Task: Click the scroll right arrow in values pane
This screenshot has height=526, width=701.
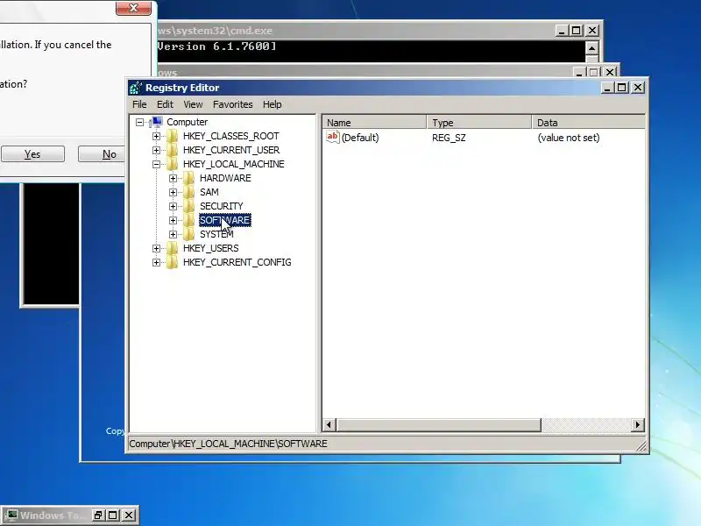Action: (638, 425)
